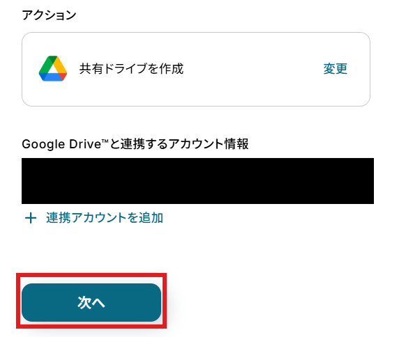Click the teal plus sign to add an account
The image size is (406, 337).
(31, 218)
